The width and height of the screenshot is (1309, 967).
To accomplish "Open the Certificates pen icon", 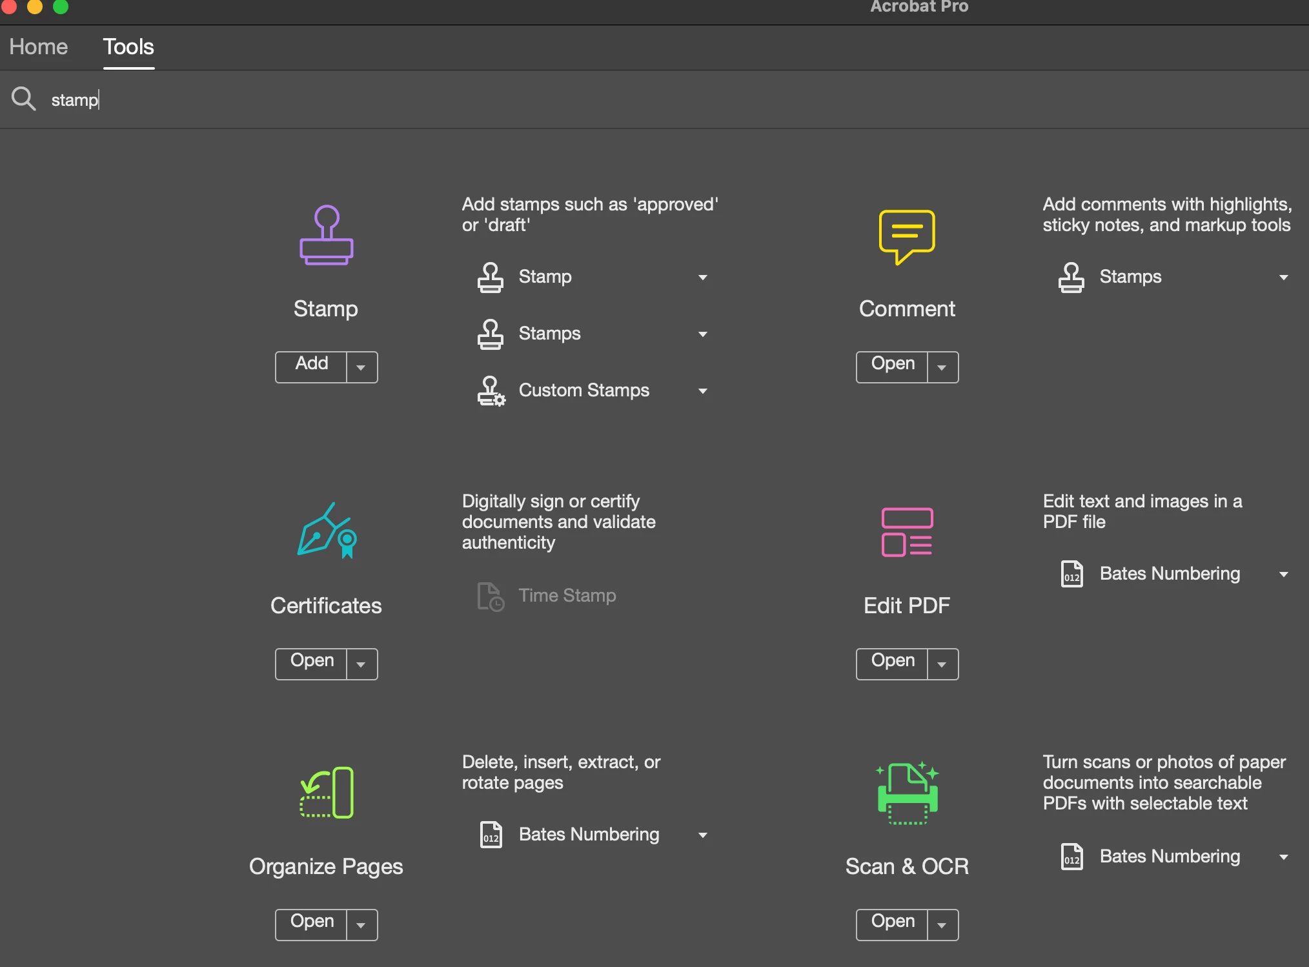I will tap(326, 531).
